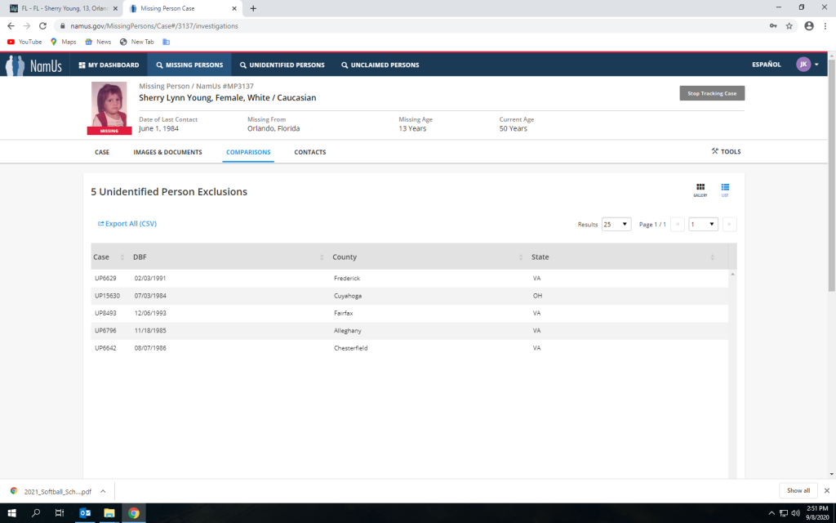Switch to Images & Documents tab
836x523 pixels.
167,152
